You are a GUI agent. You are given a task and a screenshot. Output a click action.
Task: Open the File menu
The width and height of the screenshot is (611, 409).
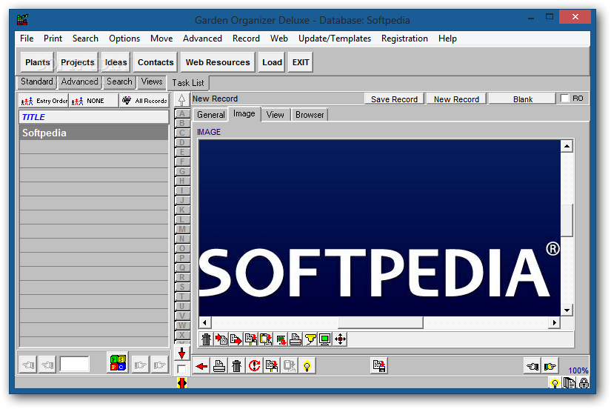coord(27,39)
